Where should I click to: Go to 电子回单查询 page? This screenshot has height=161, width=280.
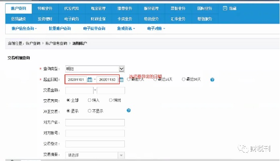pyautogui.click(x=94, y=28)
